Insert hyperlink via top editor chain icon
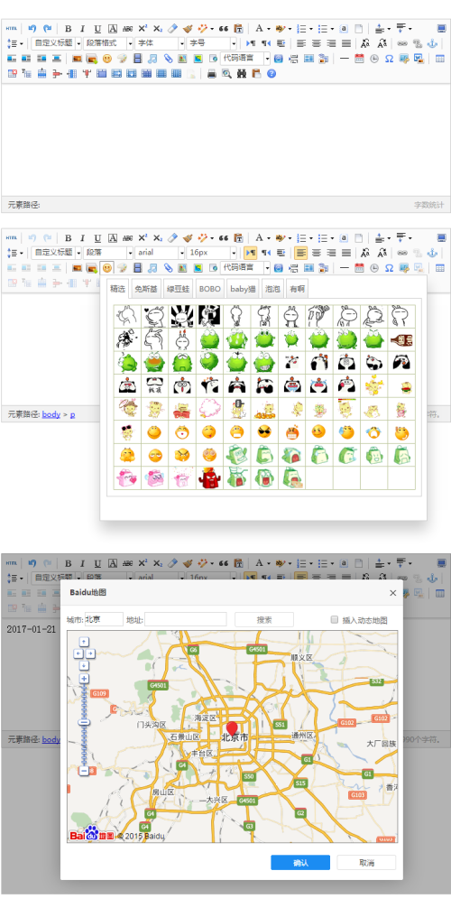The image size is (451, 908). [401, 43]
